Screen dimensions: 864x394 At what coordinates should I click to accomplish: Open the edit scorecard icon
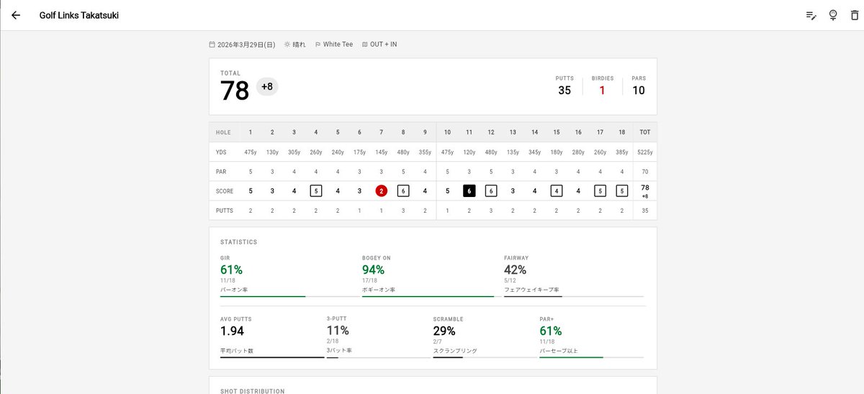(811, 15)
